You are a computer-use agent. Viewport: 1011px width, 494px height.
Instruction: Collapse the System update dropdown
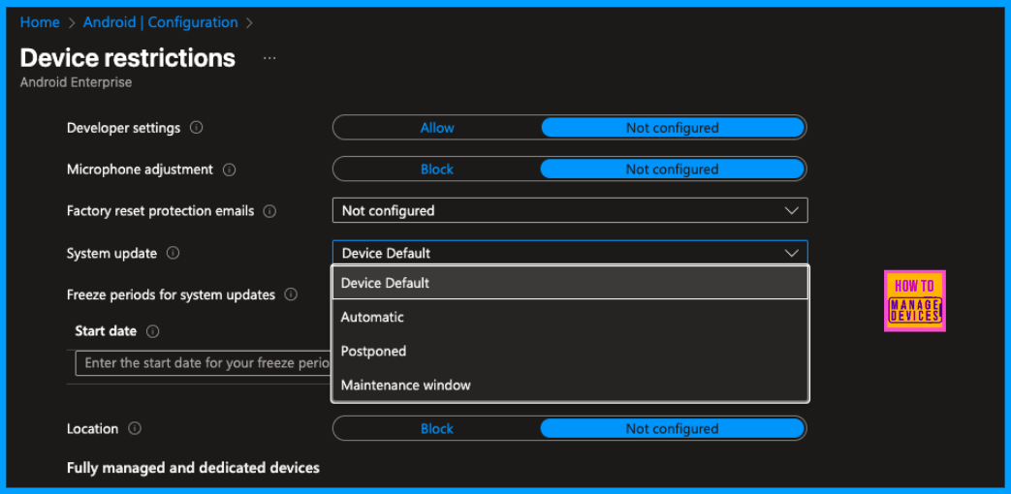tap(570, 253)
